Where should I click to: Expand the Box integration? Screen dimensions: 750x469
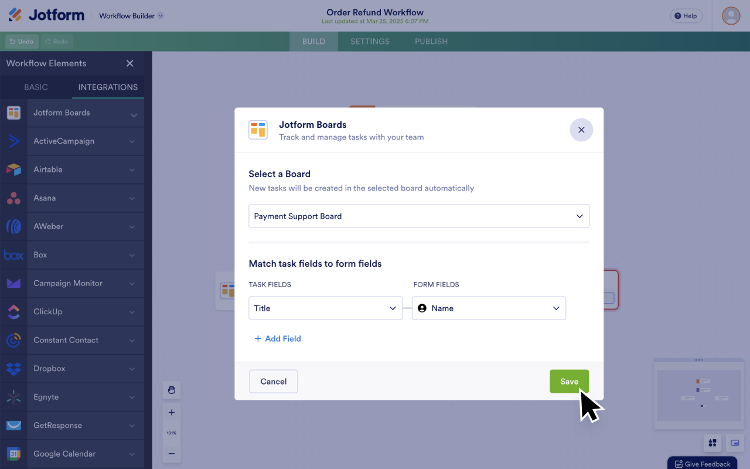[132, 255]
